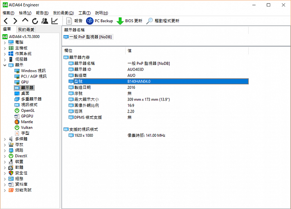Expand the 伺服器 tree node
The width and height of the screenshot is (291, 209).
[5, 60]
